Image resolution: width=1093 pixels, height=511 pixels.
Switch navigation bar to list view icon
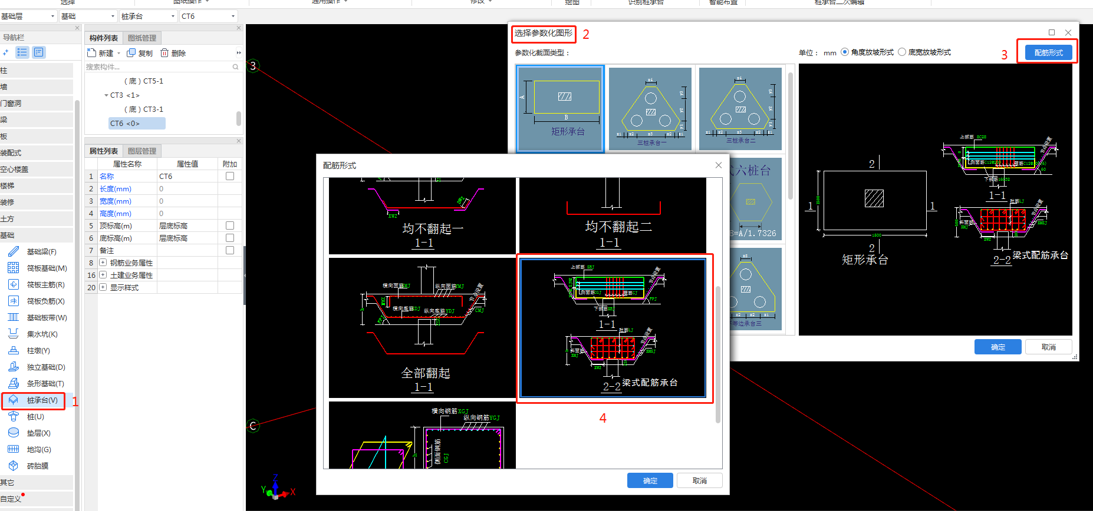22,52
